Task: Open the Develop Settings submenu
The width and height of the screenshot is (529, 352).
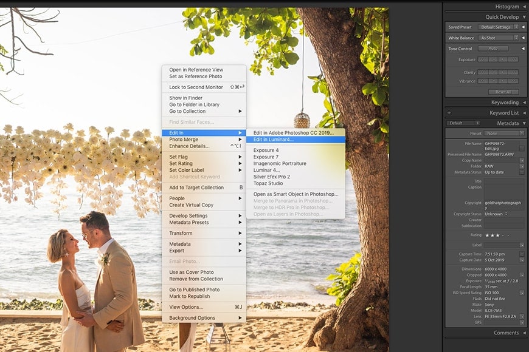Action: click(204, 215)
